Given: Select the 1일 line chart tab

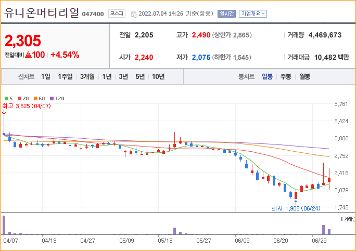Looking at the screenshot, I should [46, 76].
